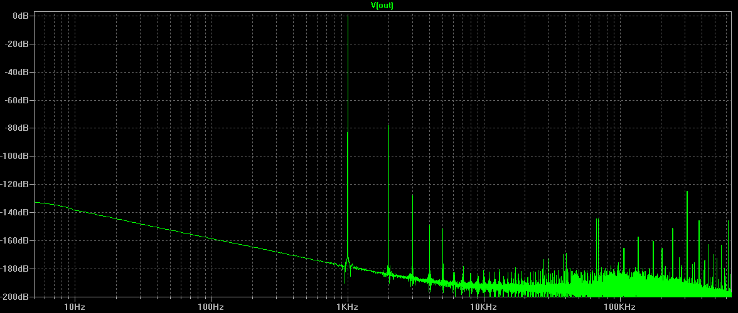
Task: Click the -160dB axis label
Action: click(15, 241)
